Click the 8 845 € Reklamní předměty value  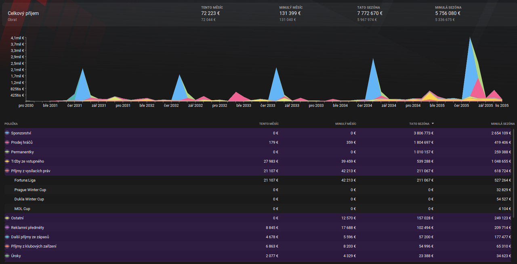[272, 227]
